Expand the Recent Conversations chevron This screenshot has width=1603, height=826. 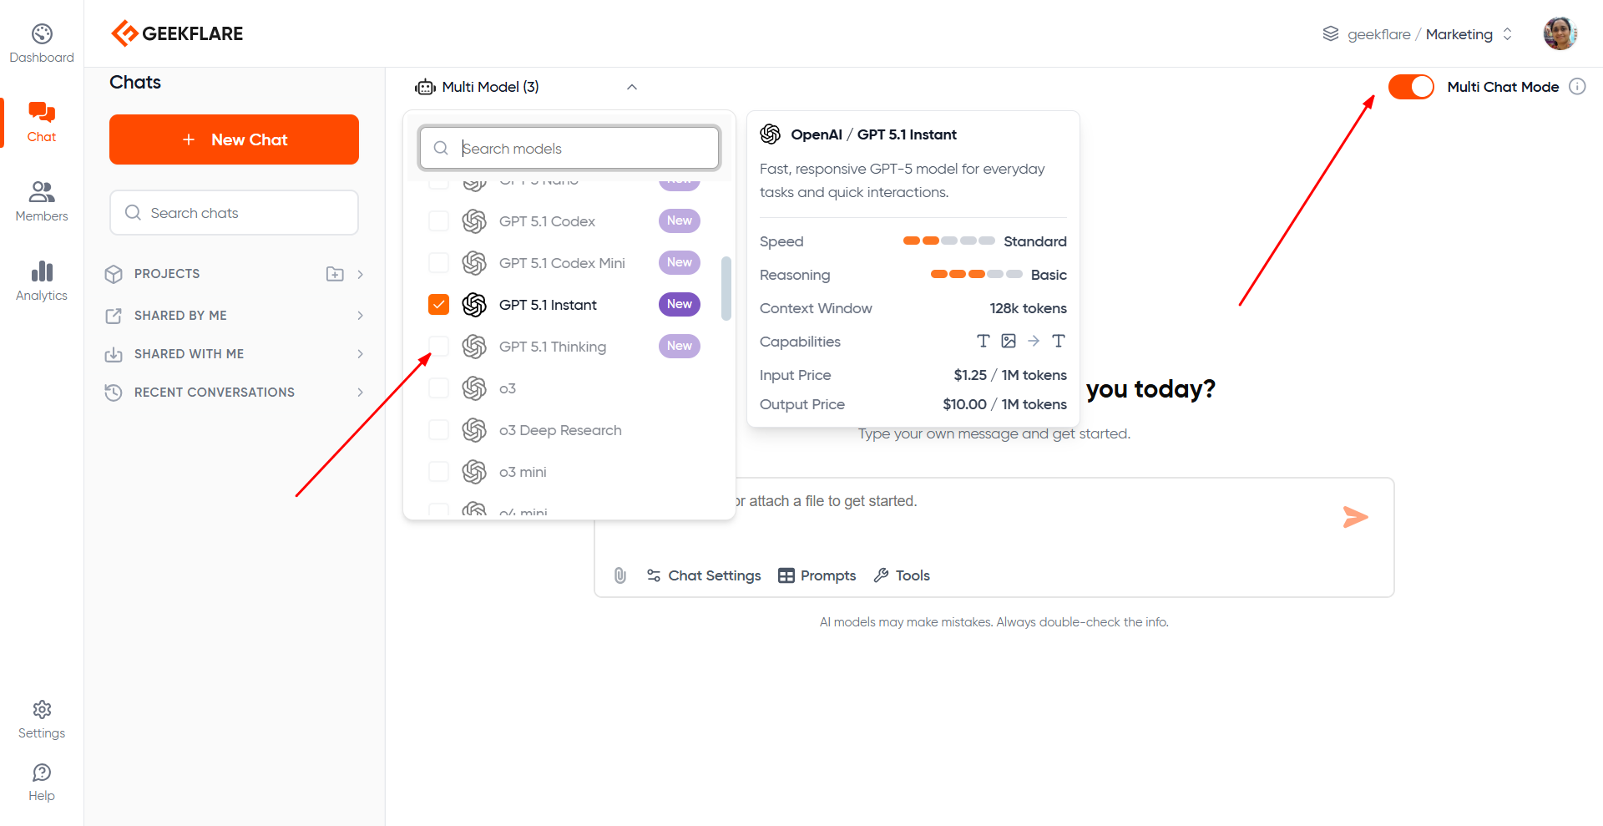point(361,393)
